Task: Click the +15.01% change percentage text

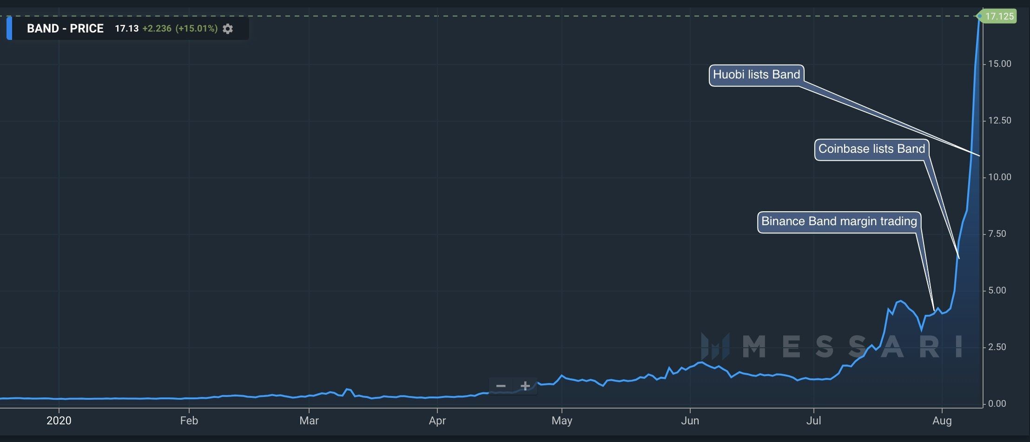Action: 197,28
